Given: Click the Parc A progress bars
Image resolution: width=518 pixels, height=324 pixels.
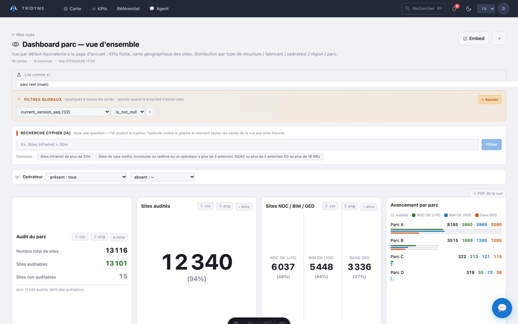Looking at the screenshot, I should click(x=446, y=231).
